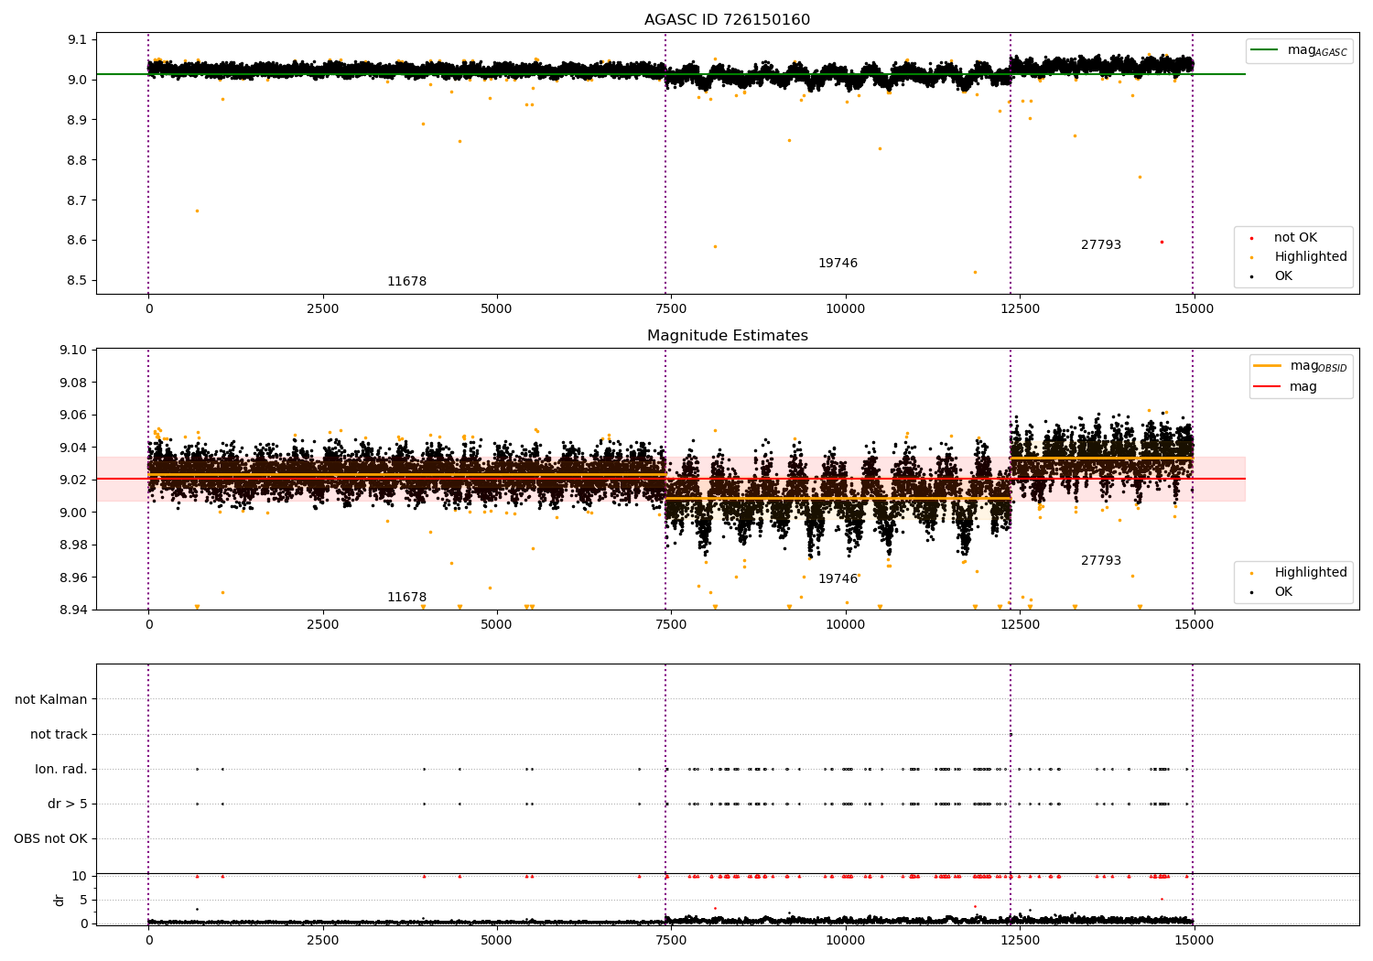
Task: Click the OBSID label 27793 in middle plot
Action: point(1100,561)
